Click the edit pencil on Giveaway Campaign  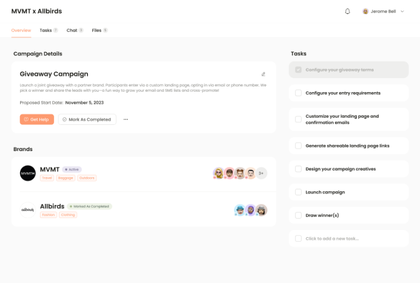tap(263, 74)
